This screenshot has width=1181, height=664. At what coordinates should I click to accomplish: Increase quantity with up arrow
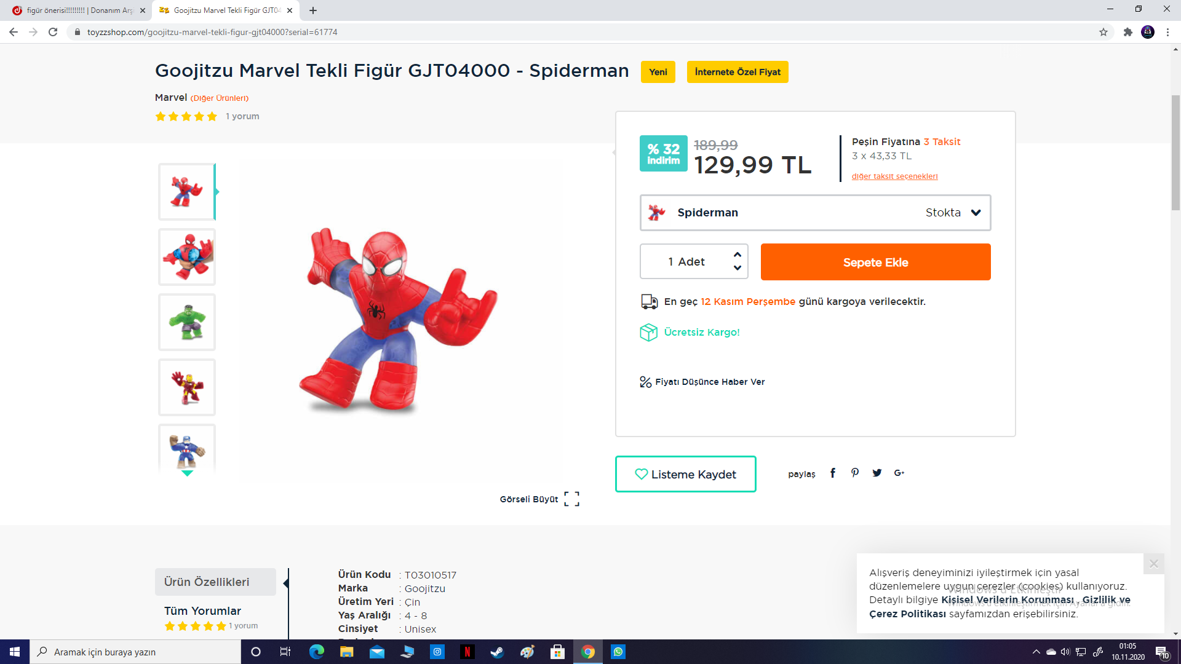click(738, 255)
